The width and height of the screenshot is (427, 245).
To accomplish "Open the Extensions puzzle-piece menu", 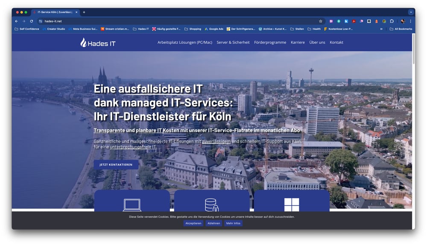I will click(x=392, y=21).
